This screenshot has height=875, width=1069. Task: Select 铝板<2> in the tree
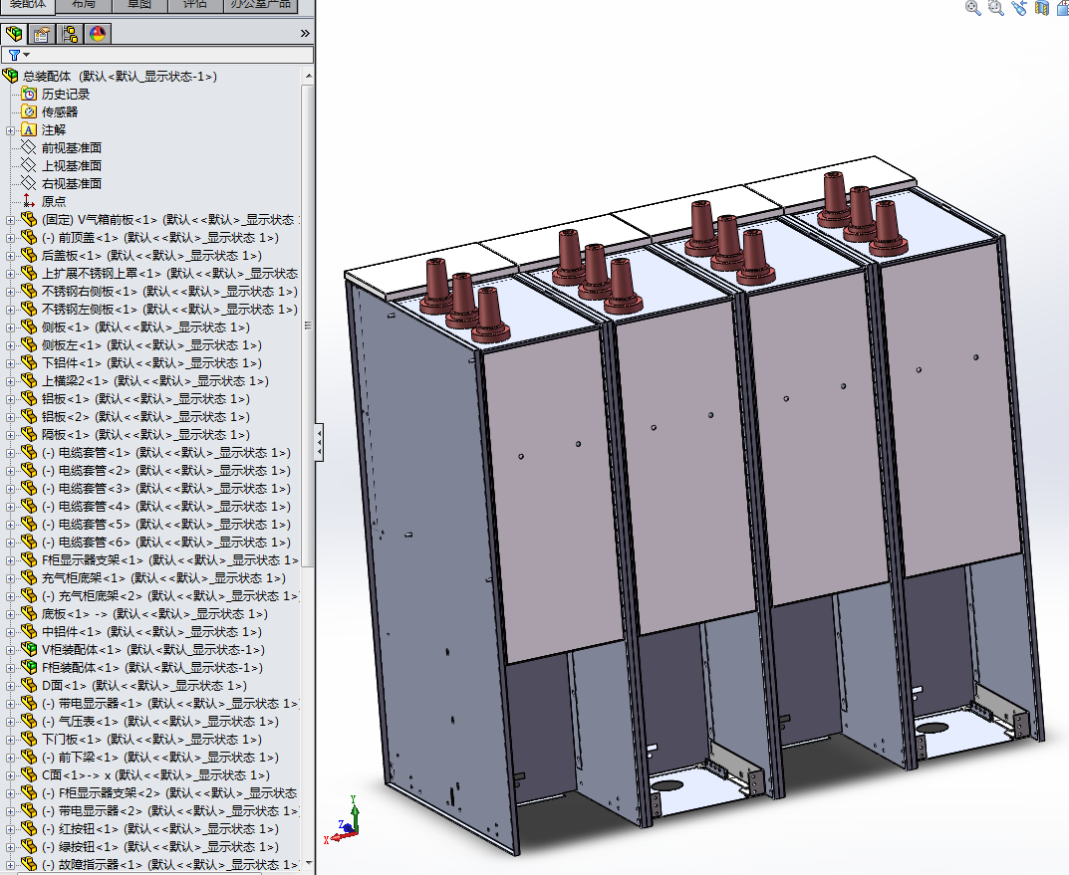[x=145, y=417]
